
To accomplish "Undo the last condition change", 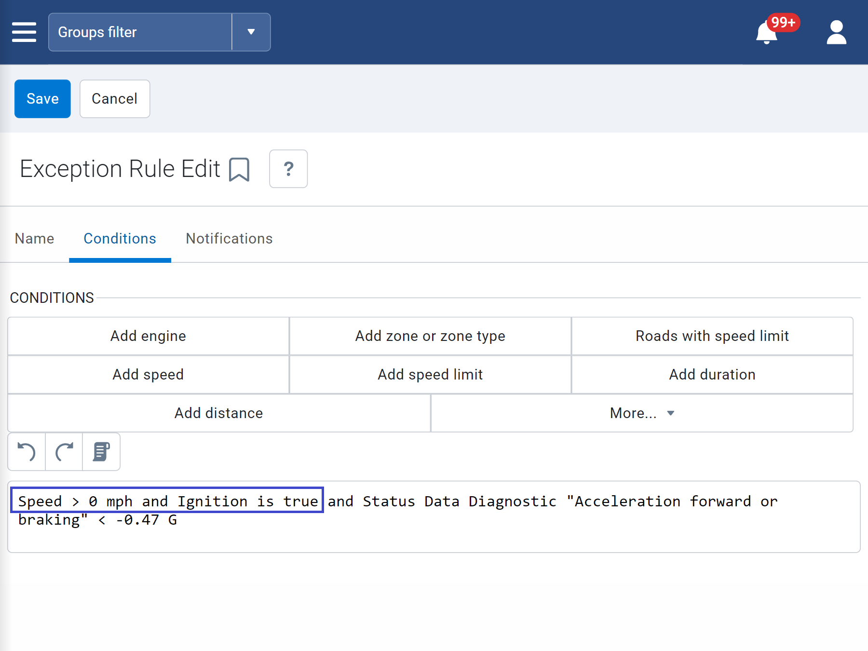I will click(x=26, y=452).
